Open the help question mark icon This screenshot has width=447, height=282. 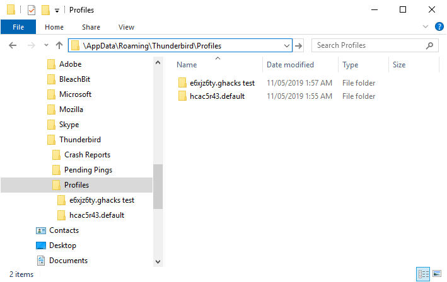point(438,27)
